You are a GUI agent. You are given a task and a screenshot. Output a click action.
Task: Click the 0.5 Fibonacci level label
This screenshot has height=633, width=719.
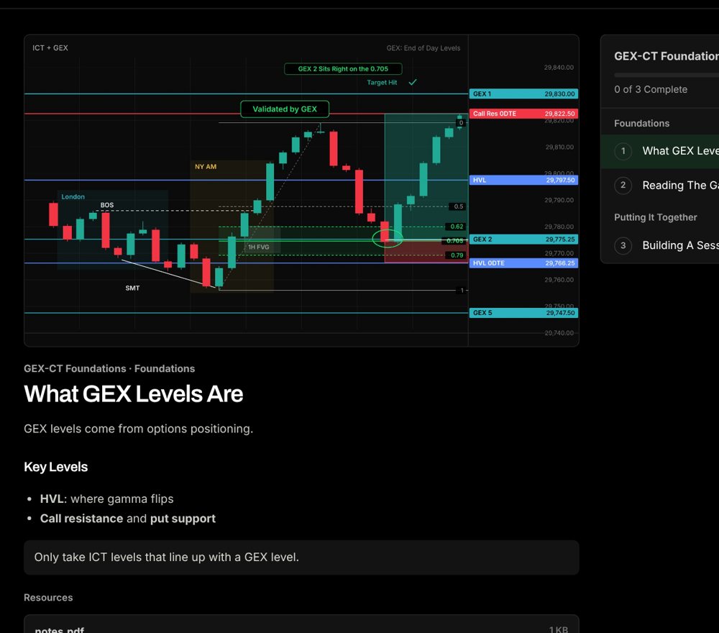[458, 206]
